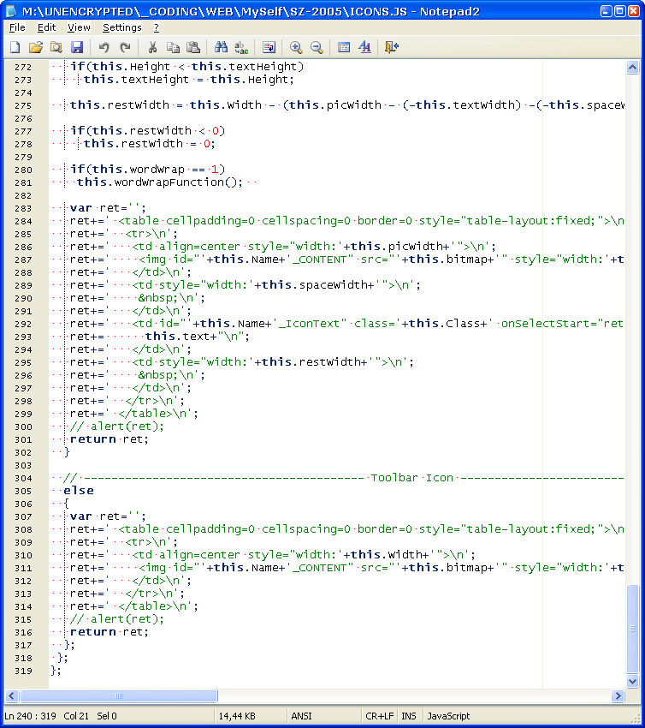Image resolution: width=645 pixels, height=728 pixels.
Task: Toggle word wrap toolbar icon
Action: point(269,47)
